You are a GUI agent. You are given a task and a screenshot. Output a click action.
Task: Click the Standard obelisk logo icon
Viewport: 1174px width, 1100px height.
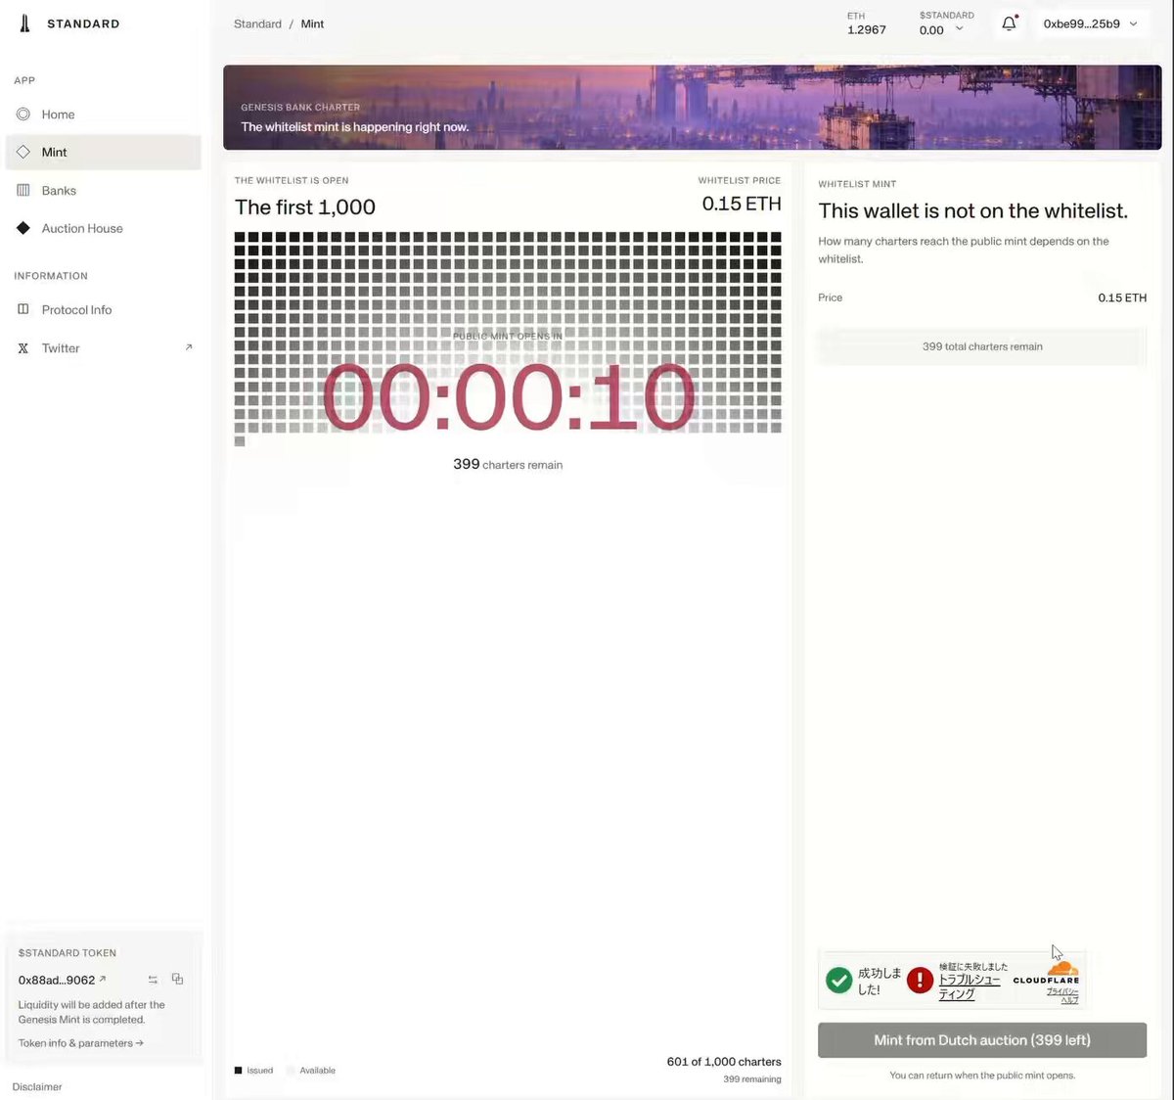pyautogui.click(x=25, y=23)
